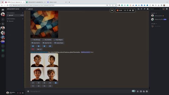Click the Threads icon in channel header

(138, 9)
